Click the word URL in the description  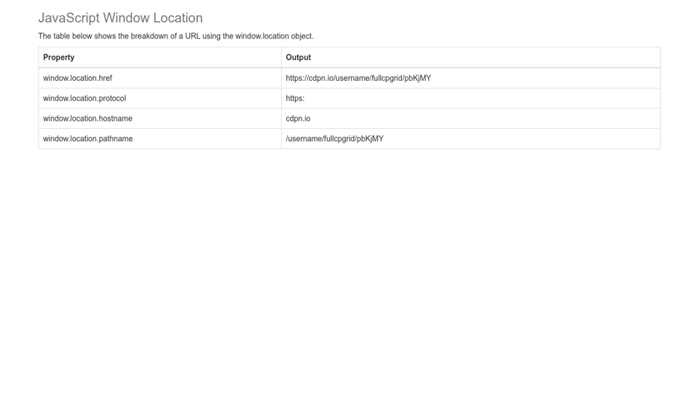tap(194, 36)
